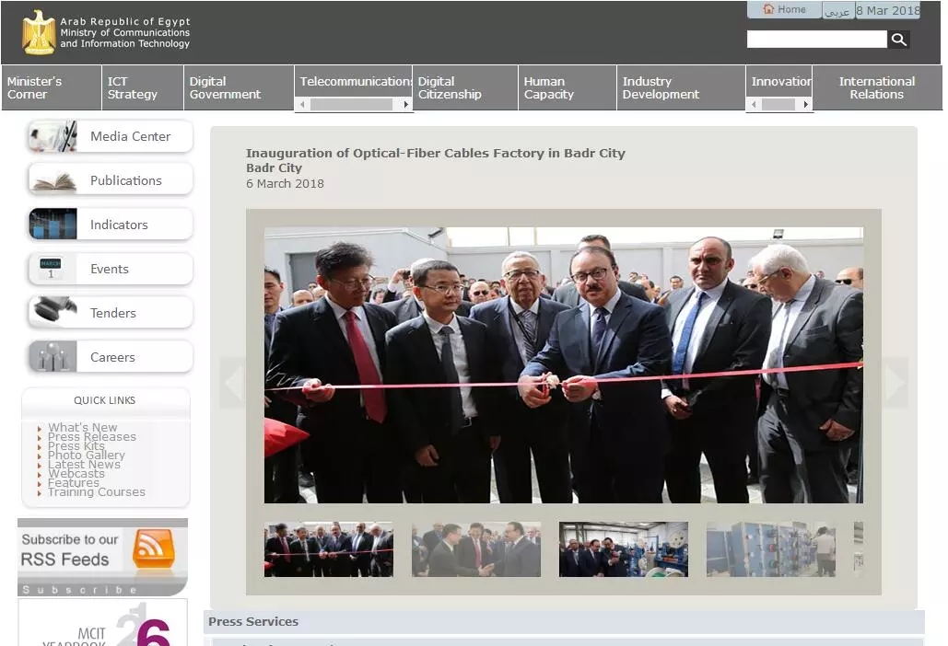
Task: Open ICT Strategy menu
Action: coord(143,88)
